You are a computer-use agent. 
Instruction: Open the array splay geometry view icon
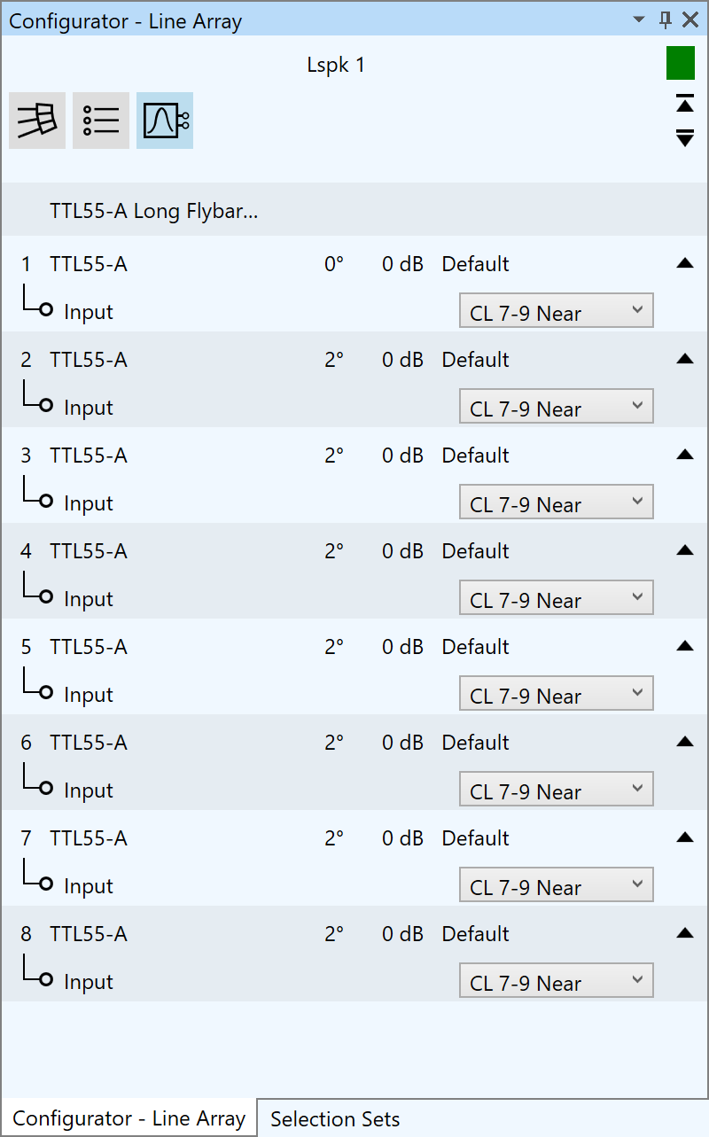point(37,121)
